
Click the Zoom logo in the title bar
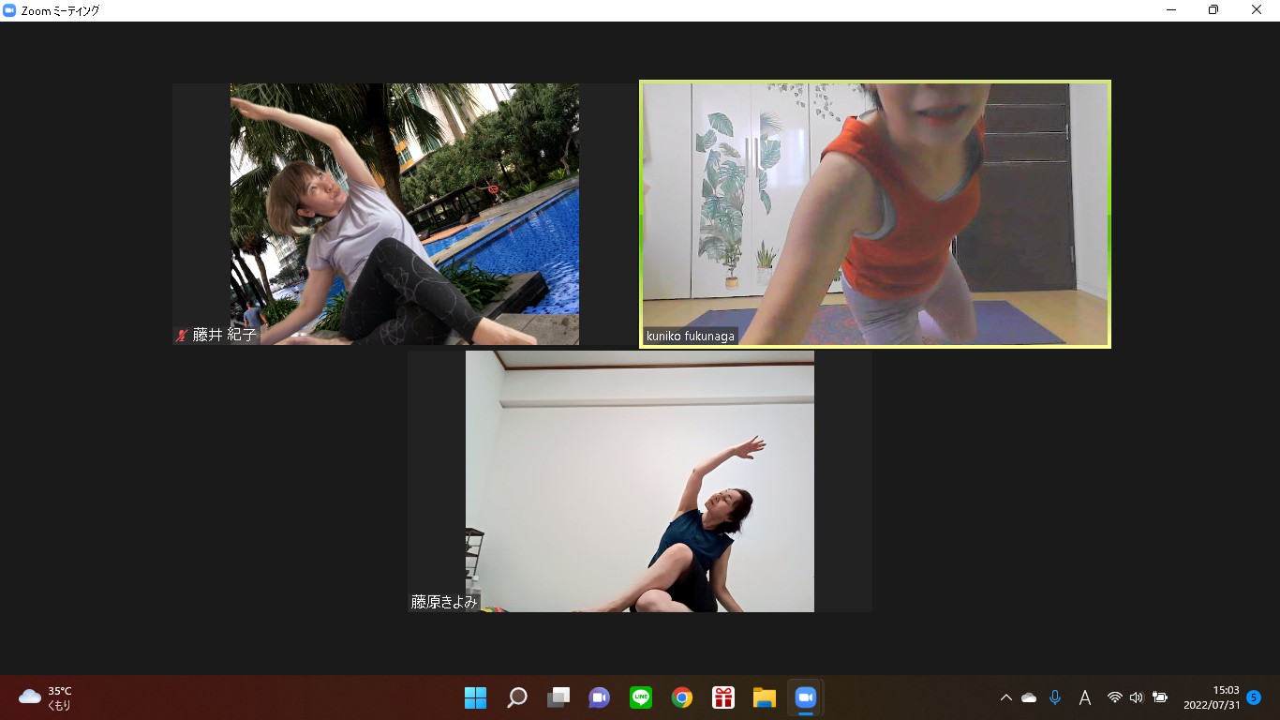pos(9,10)
